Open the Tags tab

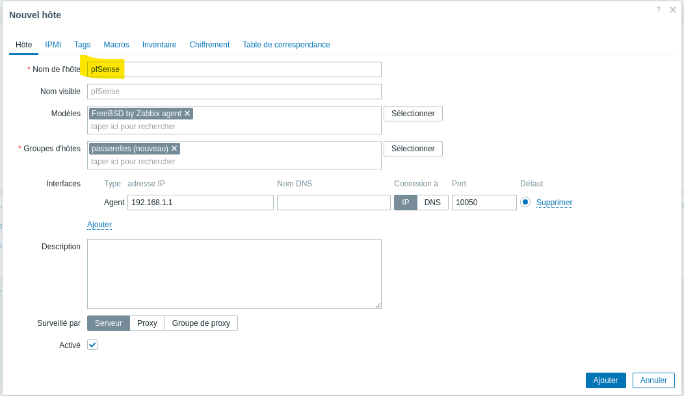pyautogui.click(x=83, y=44)
